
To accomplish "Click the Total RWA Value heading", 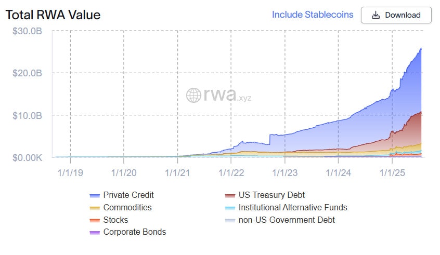I will tap(53, 15).
